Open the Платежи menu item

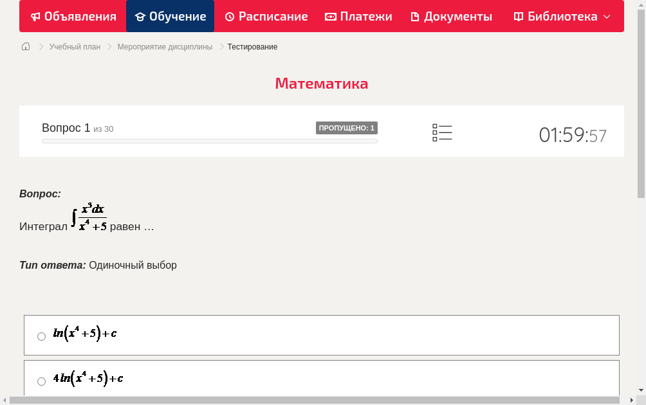(x=358, y=16)
